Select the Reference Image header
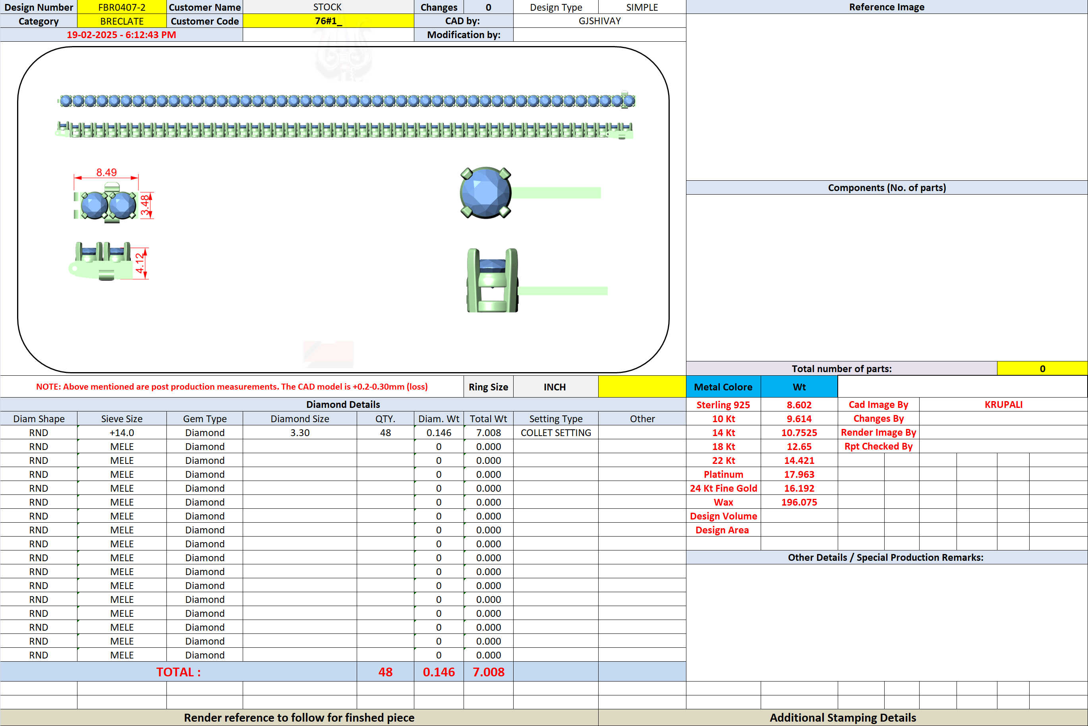 tap(887, 7)
